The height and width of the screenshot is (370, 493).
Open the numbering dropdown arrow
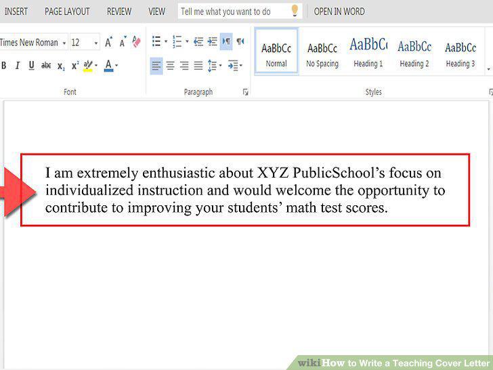tap(187, 41)
